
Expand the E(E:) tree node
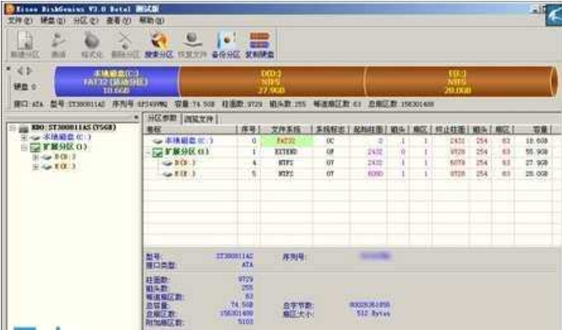(35, 167)
